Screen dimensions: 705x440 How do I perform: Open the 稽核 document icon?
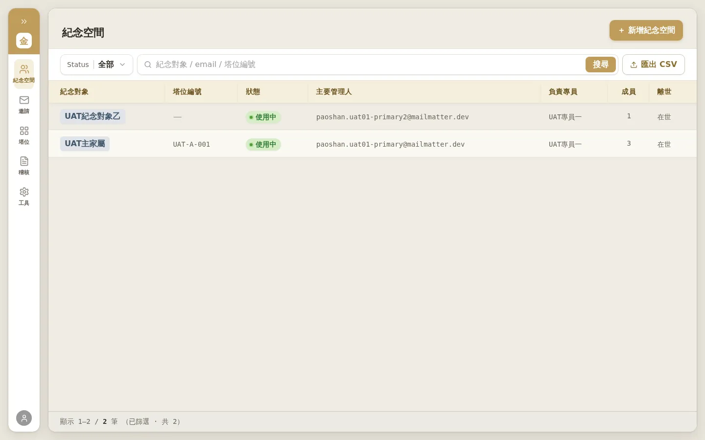tap(24, 166)
